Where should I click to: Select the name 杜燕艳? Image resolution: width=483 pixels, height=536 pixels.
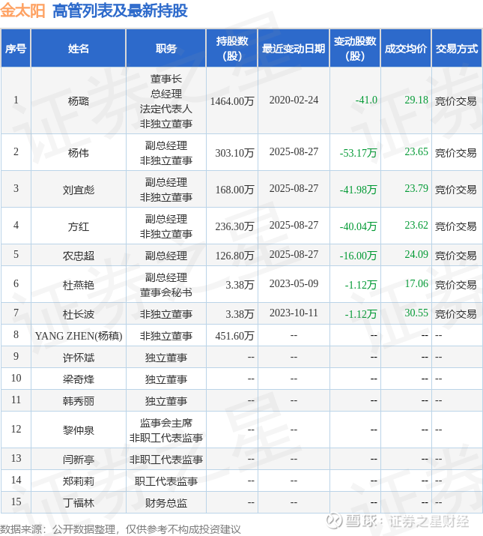click(x=78, y=284)
